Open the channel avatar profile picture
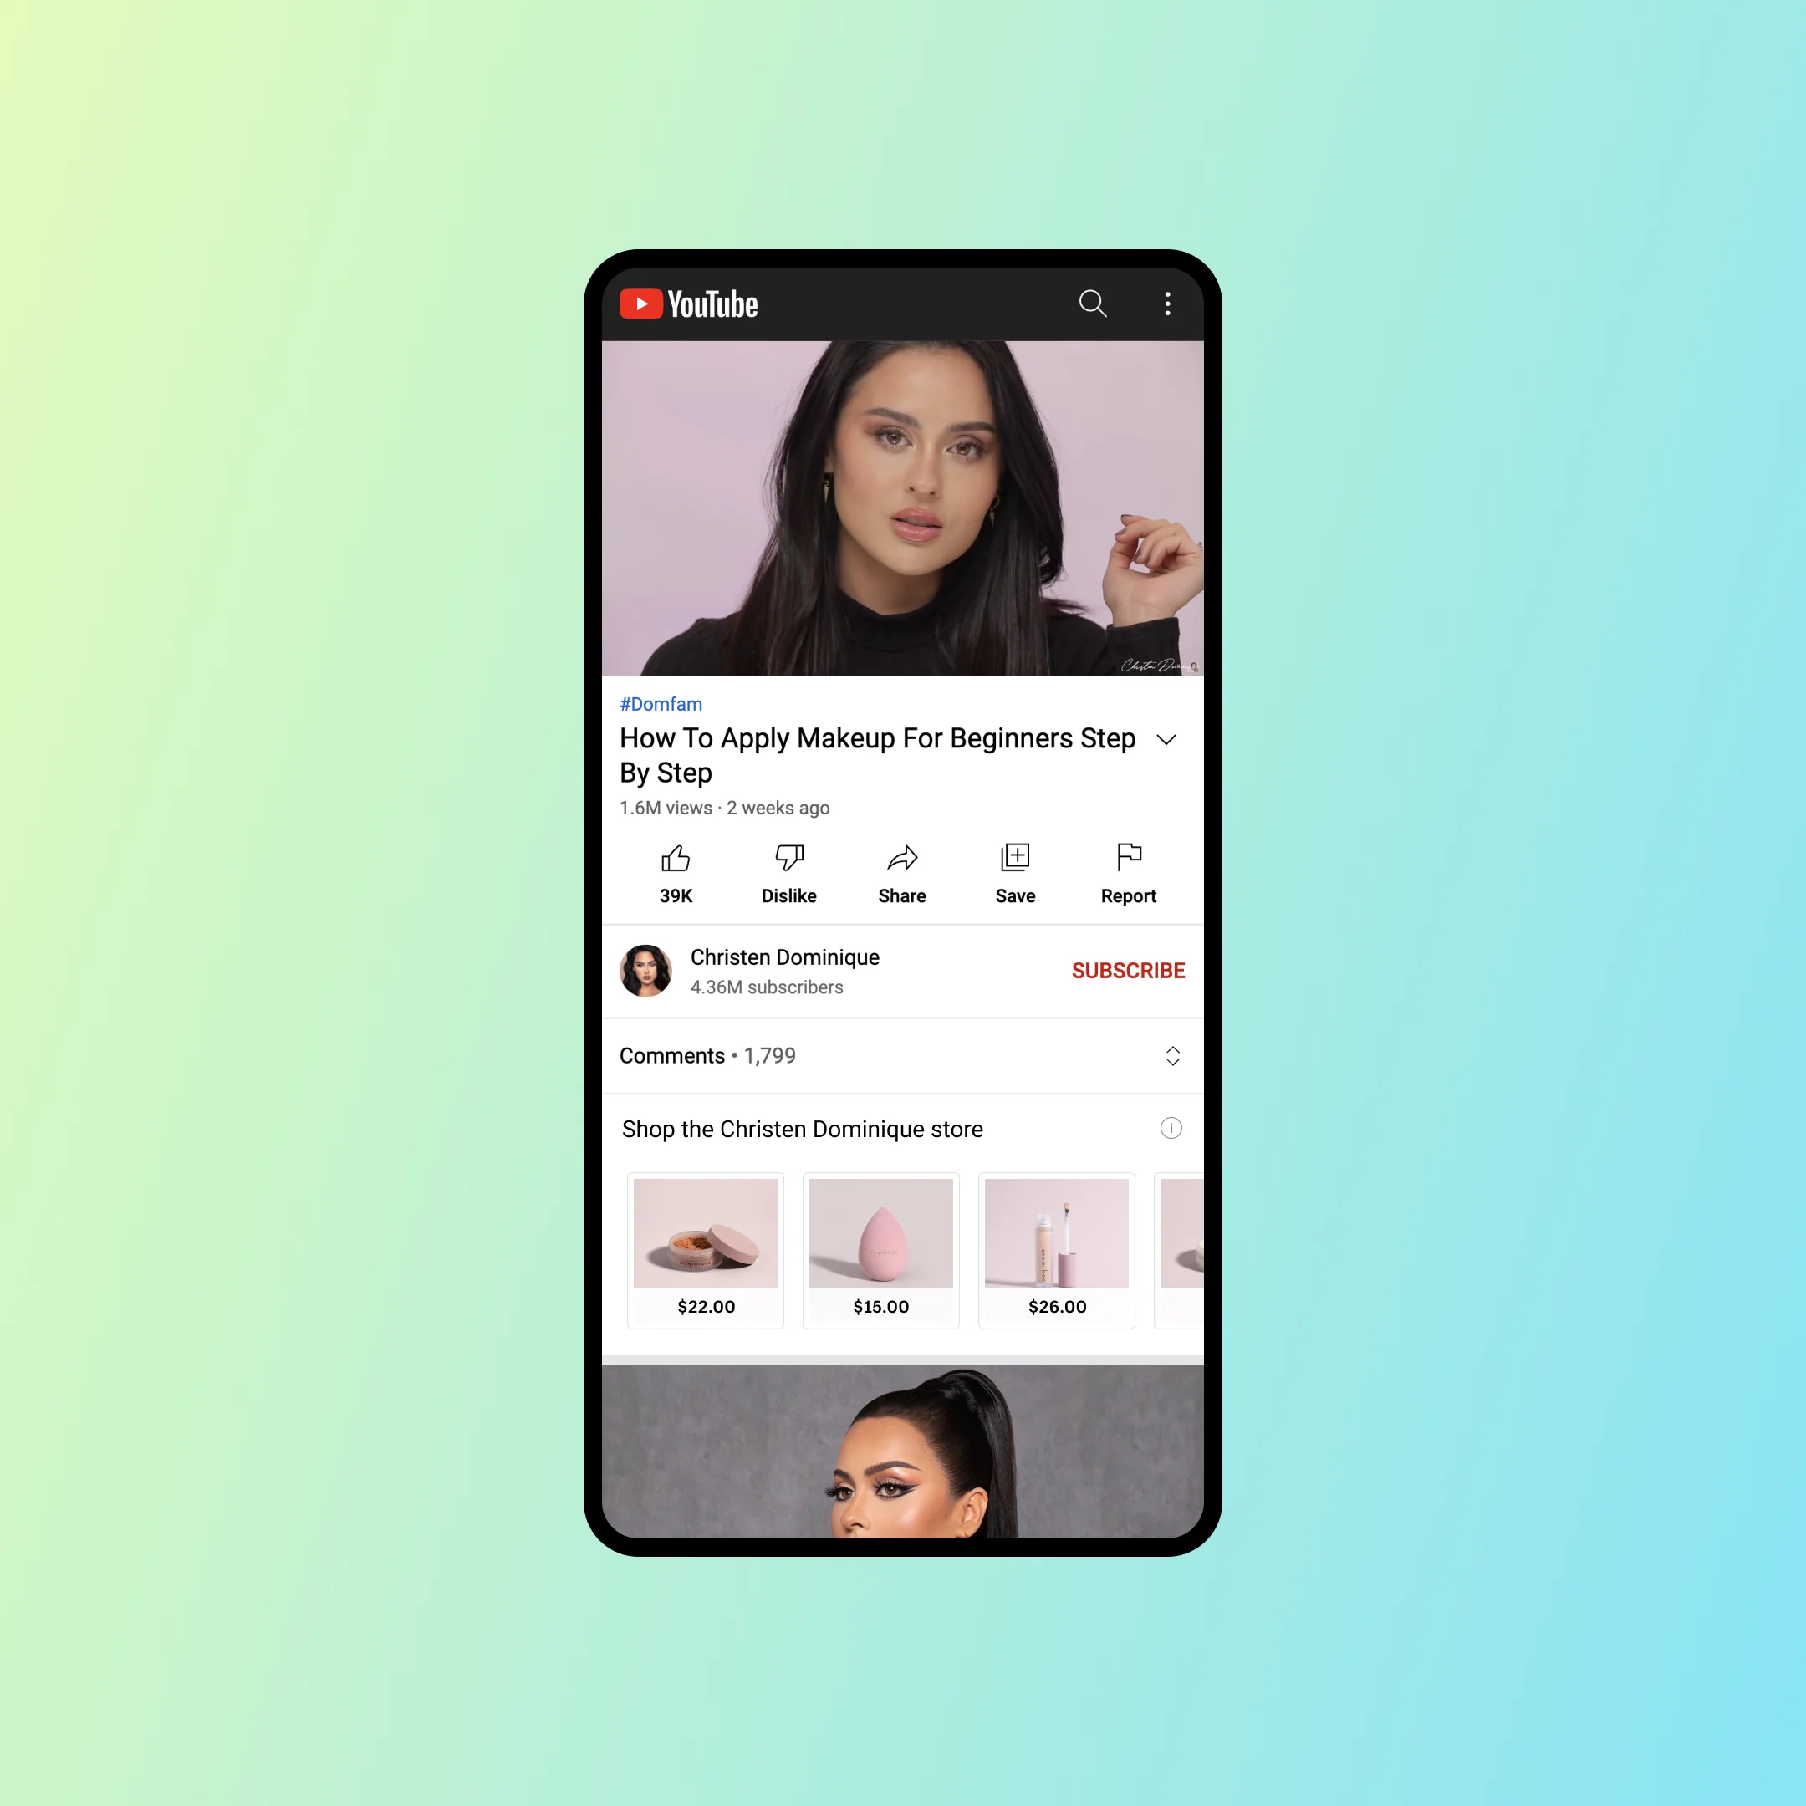 (648, 969)
